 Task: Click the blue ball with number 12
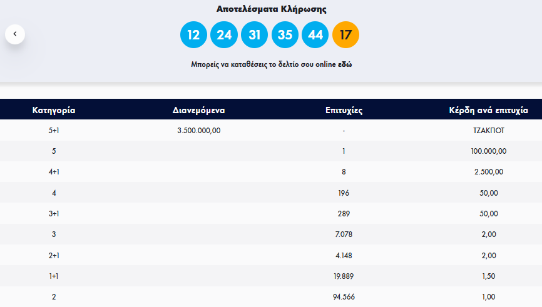(x=193, y=34)
